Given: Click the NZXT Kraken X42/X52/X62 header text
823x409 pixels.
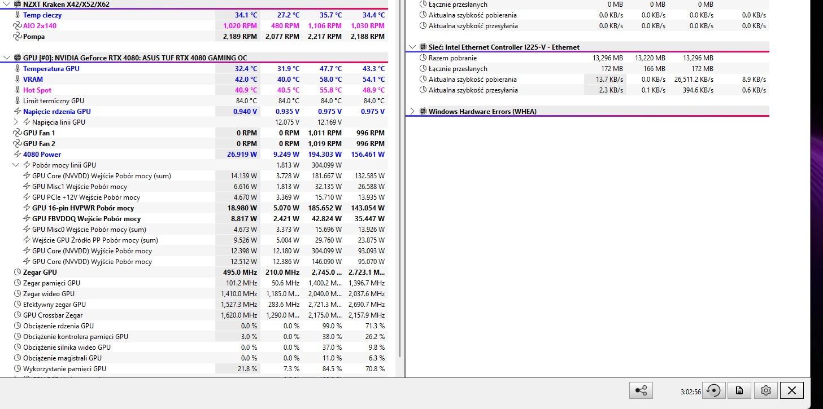Looking at the screenshot, I should (x=66, y=4).
